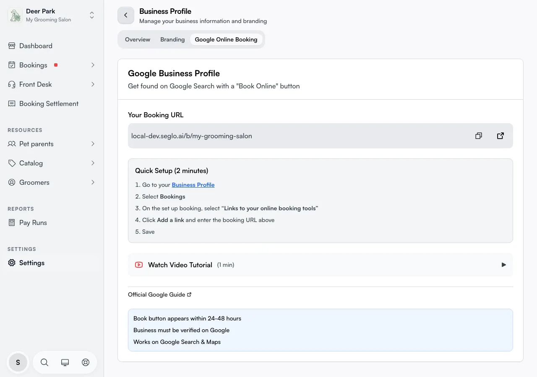
Task: Click the Booking Settlement receipt icon
Action: click(x=12, y=103)
